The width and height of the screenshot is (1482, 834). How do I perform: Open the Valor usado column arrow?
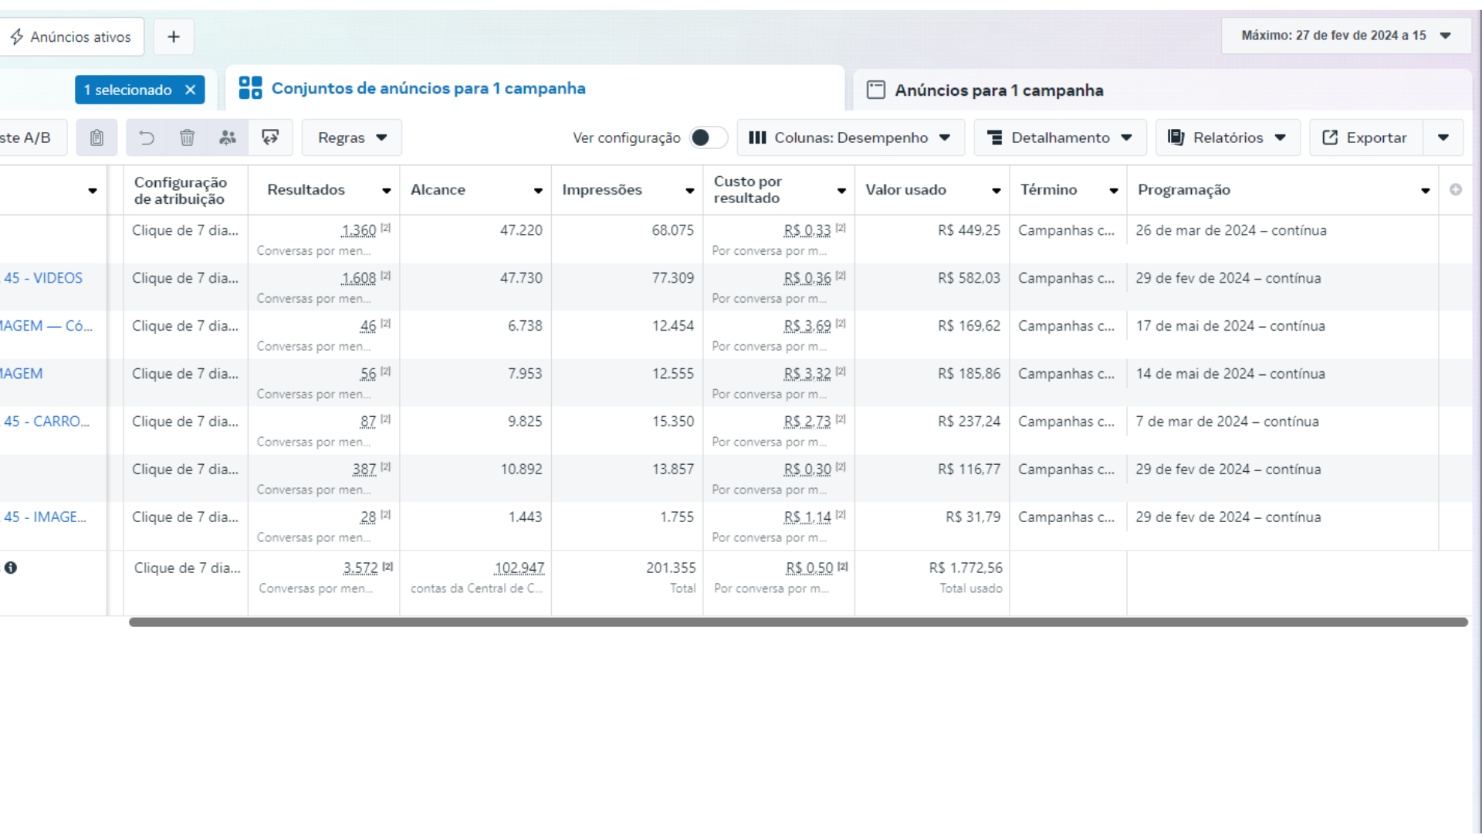(x=996, y=191)
